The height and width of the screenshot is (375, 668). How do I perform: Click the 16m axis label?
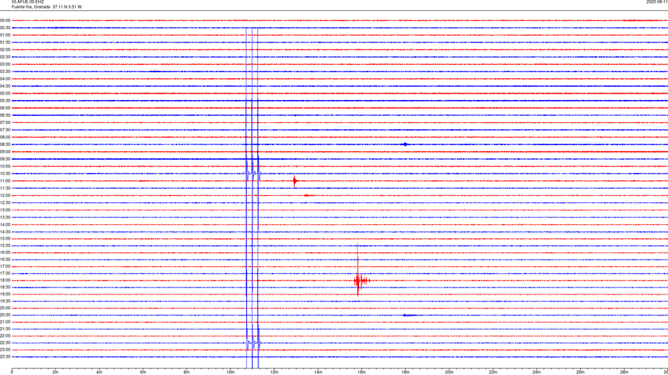pyautogui.click(x=362, y=372)
